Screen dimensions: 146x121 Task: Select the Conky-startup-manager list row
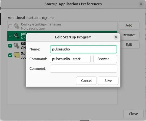(x=62, y=26)
